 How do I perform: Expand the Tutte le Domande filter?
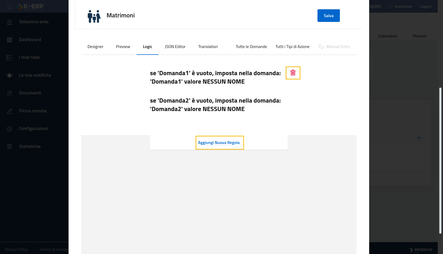(x=251, y=47)
